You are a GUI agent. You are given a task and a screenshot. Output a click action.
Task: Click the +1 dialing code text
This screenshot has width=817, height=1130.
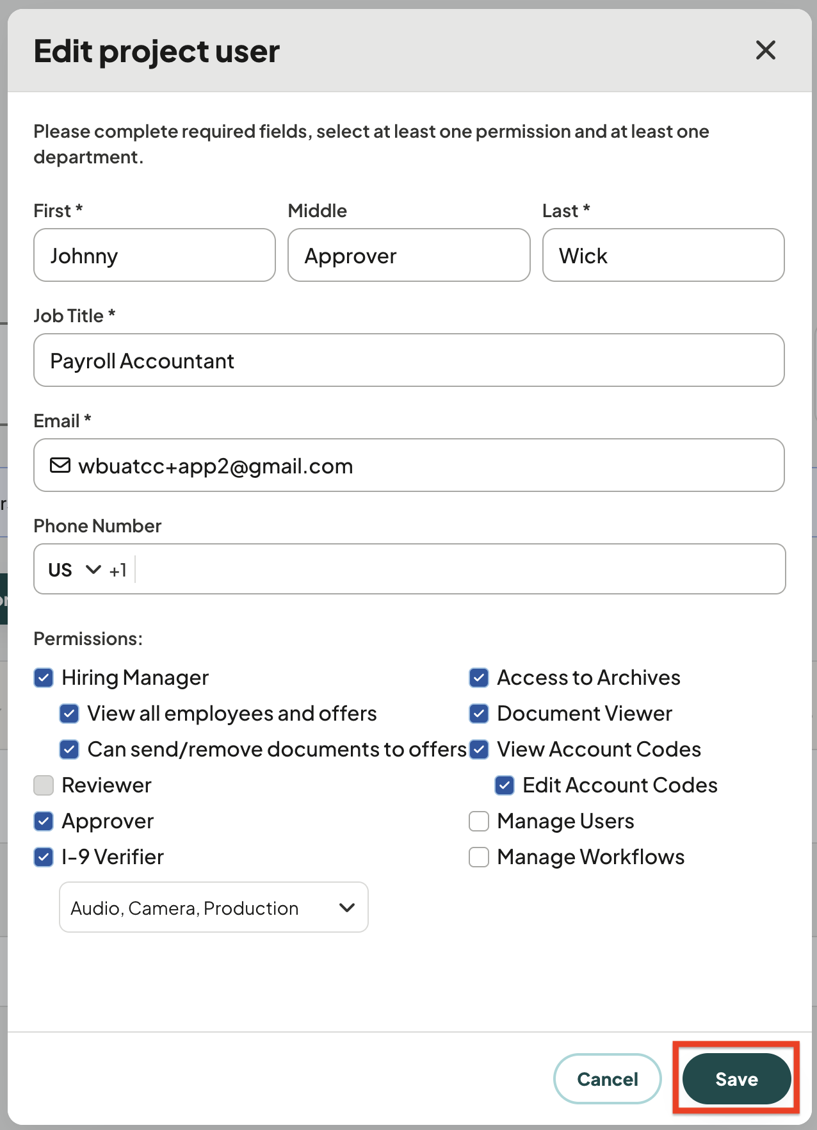click(118, 570)
